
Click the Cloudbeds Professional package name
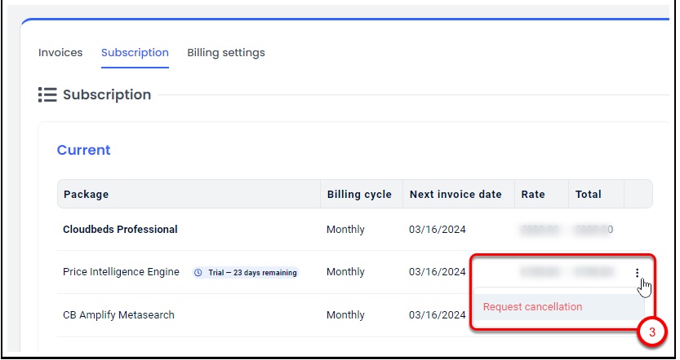[x=120, y=230]
